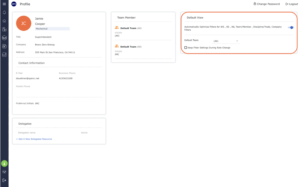Click the Contact Information heading

point(31,63)
